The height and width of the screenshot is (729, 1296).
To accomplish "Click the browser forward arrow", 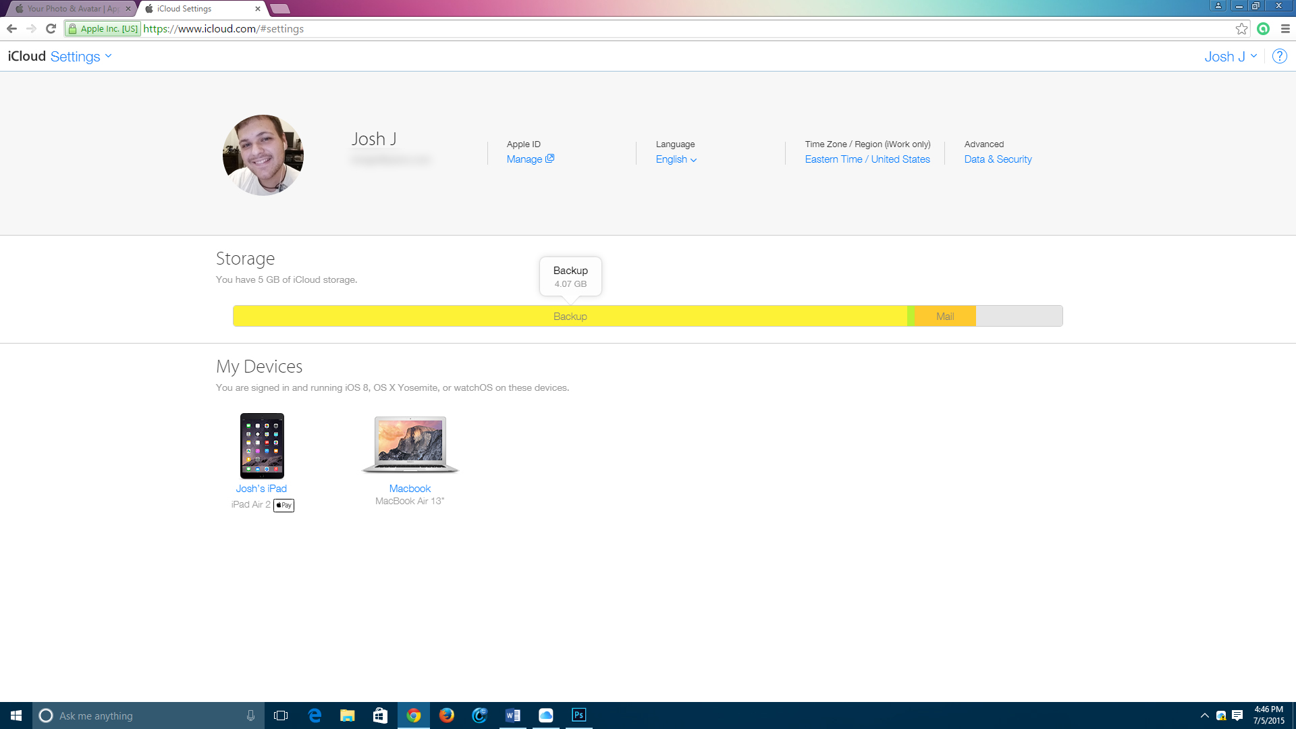I will (31, 28).
